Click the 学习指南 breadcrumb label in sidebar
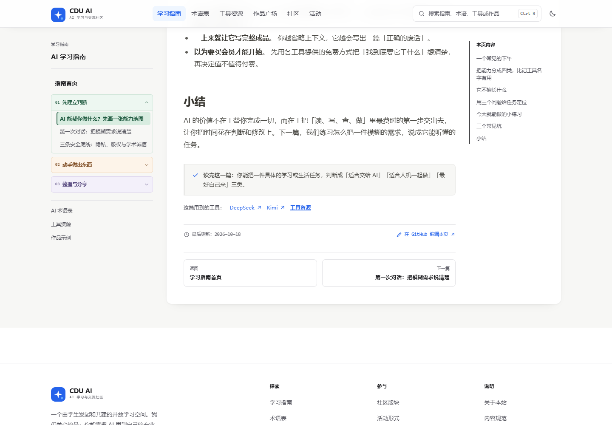 pyautogui.click(x=59, y=45)
